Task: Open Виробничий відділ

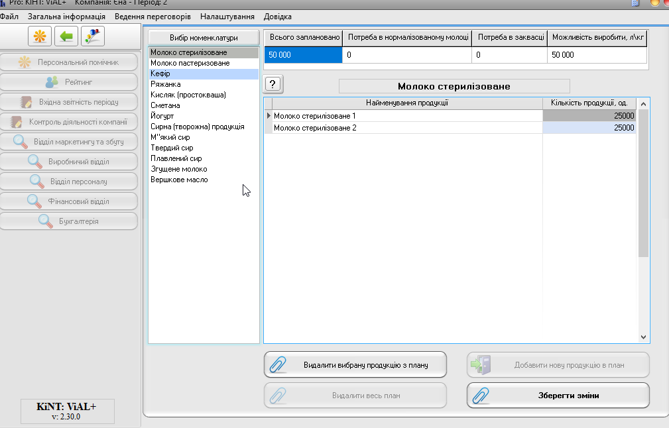Action: point(69,162)
